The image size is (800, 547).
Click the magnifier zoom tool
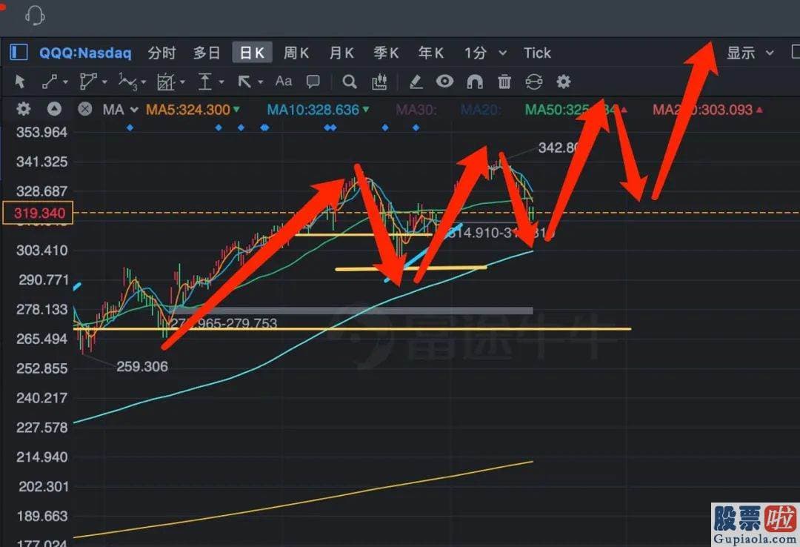click(350, 82)
